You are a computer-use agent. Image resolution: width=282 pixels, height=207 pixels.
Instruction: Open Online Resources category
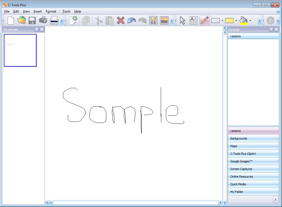[253, 177]
